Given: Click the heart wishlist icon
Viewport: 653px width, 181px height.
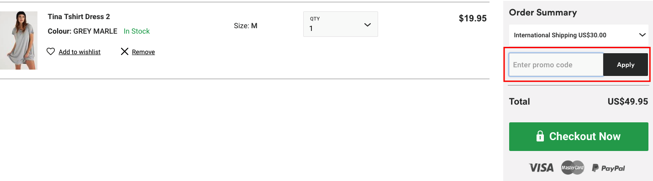Looking at the screenshot, I should pyautogui.click(x=51, y=52).
